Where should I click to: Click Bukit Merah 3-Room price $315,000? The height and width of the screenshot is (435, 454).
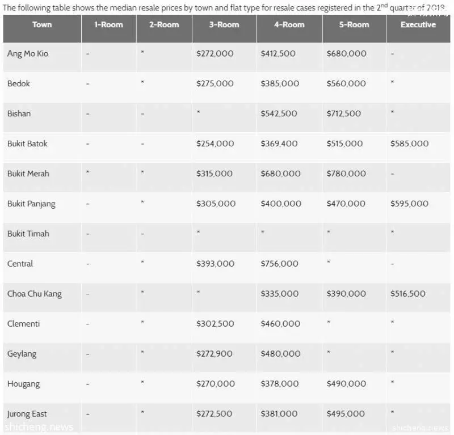(x=215, y=174)
